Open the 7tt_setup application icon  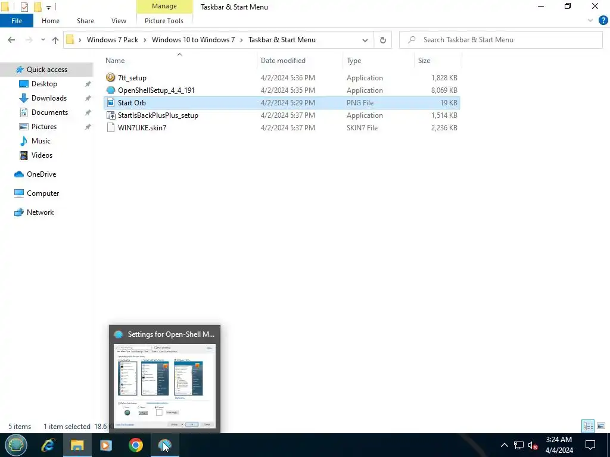[x=110, y=77]
